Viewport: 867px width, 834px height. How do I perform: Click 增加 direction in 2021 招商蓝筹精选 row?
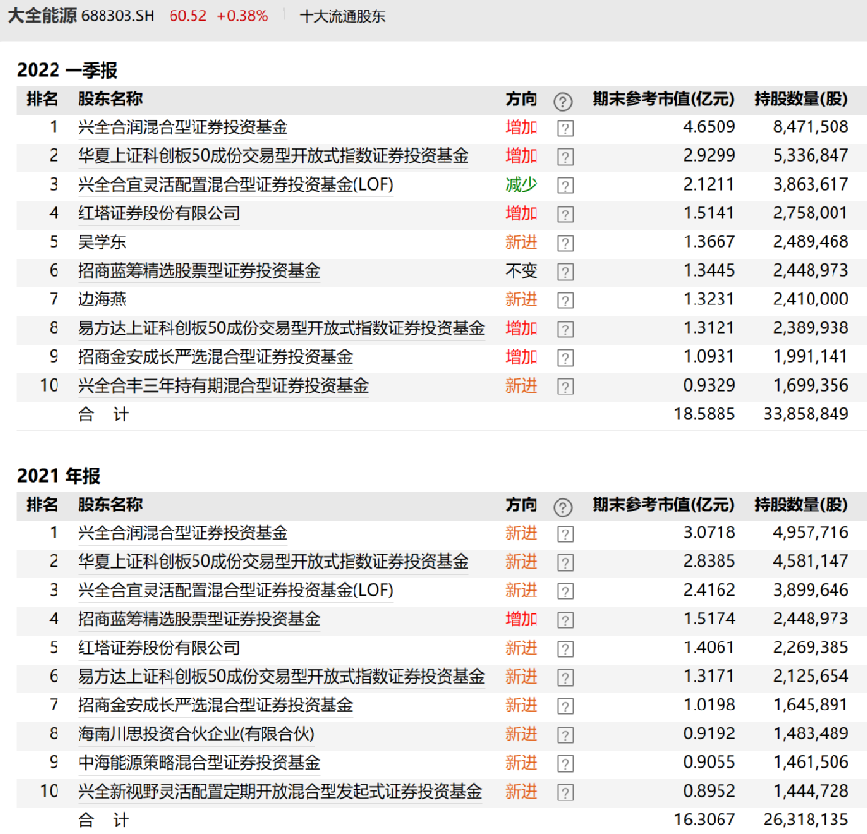click(521, 619)
